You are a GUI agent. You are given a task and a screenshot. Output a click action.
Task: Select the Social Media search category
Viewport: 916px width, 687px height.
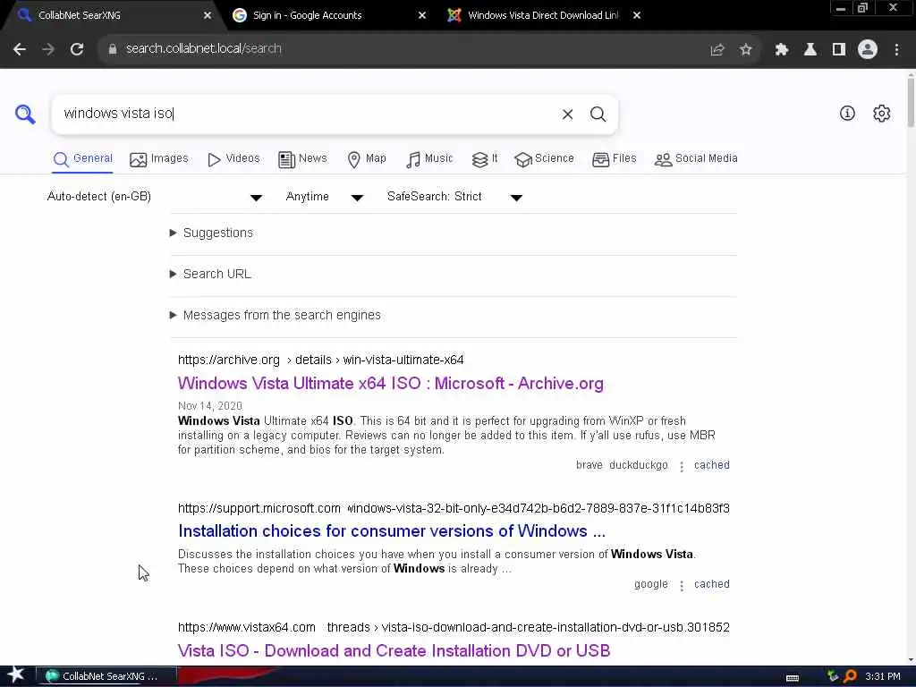[696, 159]
